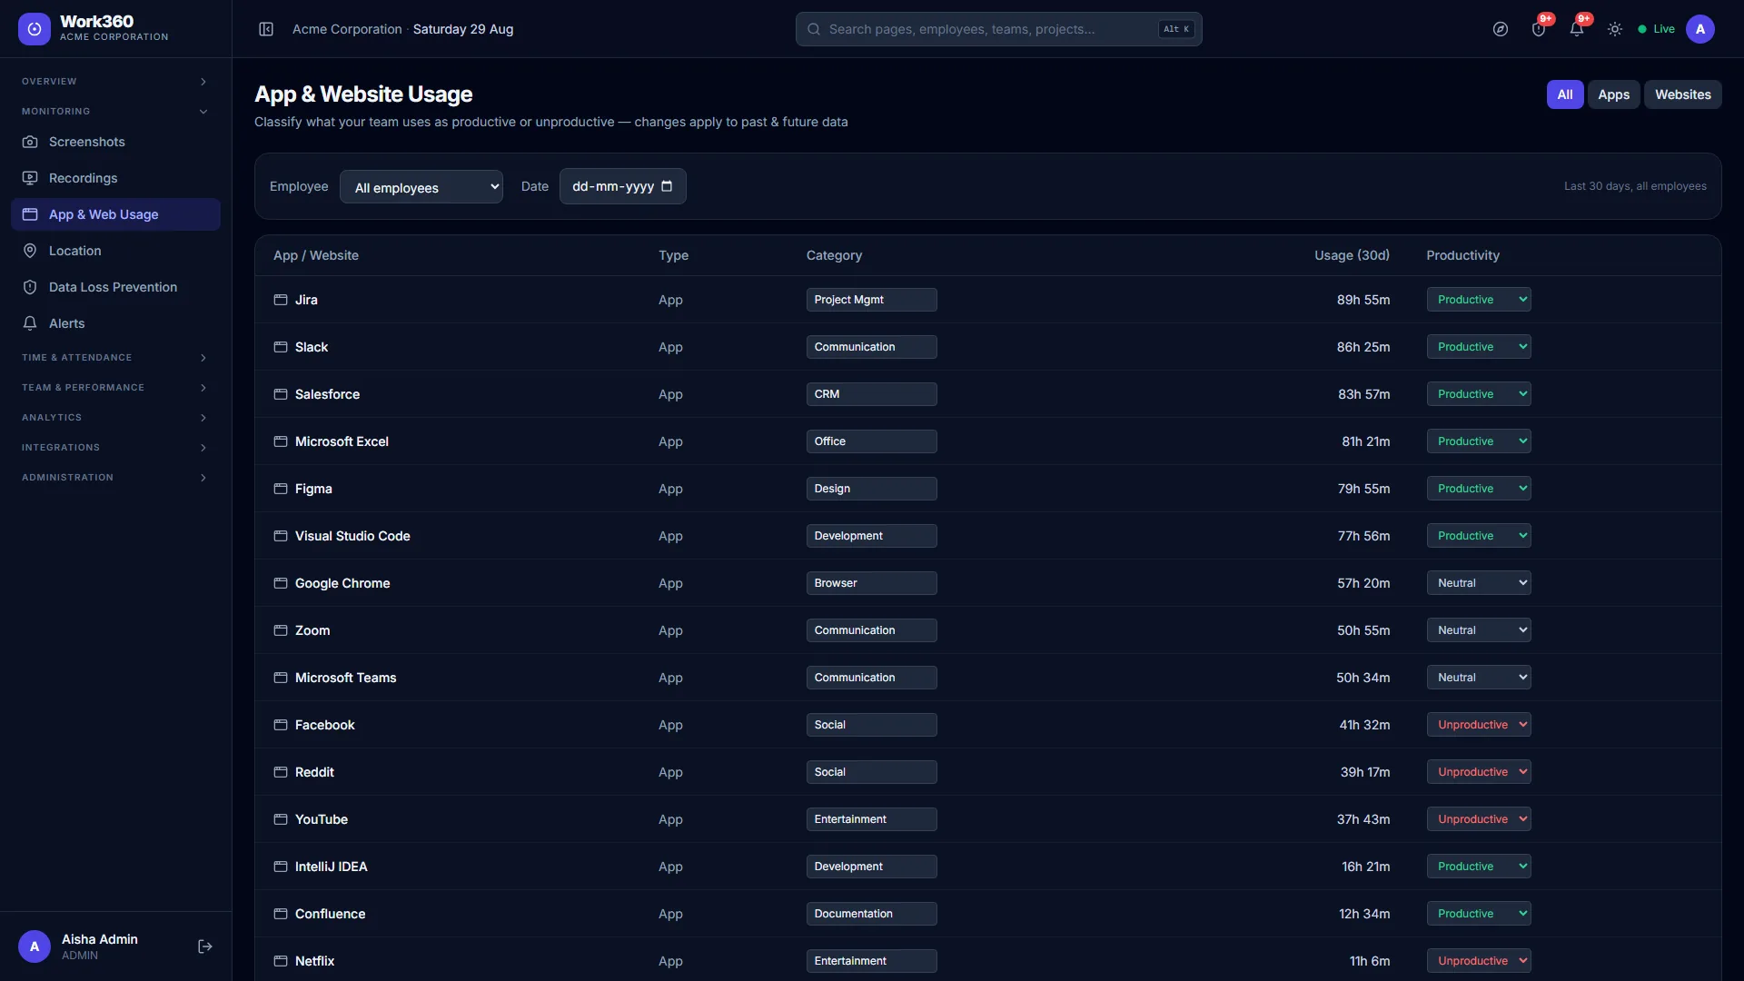Open the user avatar menu in header
Viewport: 1744px width, 981px height.
point(1700,29)
